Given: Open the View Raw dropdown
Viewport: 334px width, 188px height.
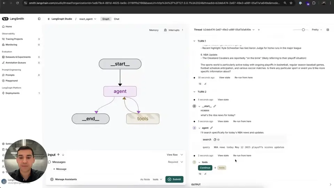Looking at the screenshot, I should (175, 155).
